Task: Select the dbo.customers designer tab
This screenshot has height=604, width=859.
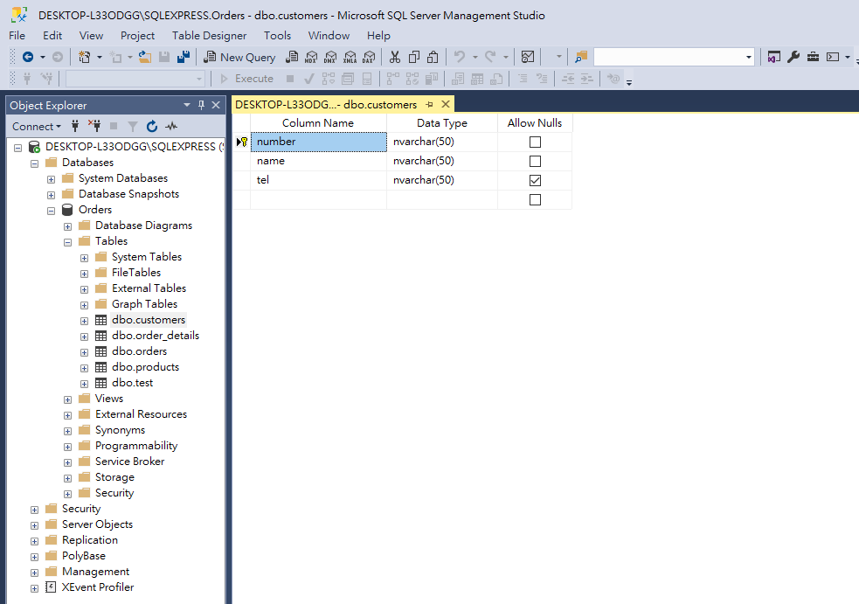Action: [328, 102]
